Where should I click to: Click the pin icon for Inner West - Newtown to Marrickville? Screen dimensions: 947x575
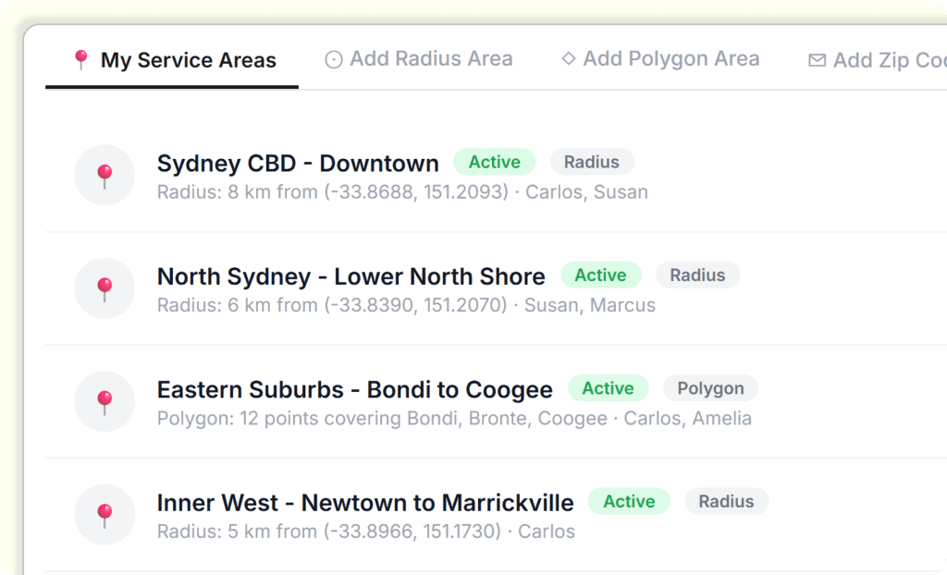pos(105,514)
